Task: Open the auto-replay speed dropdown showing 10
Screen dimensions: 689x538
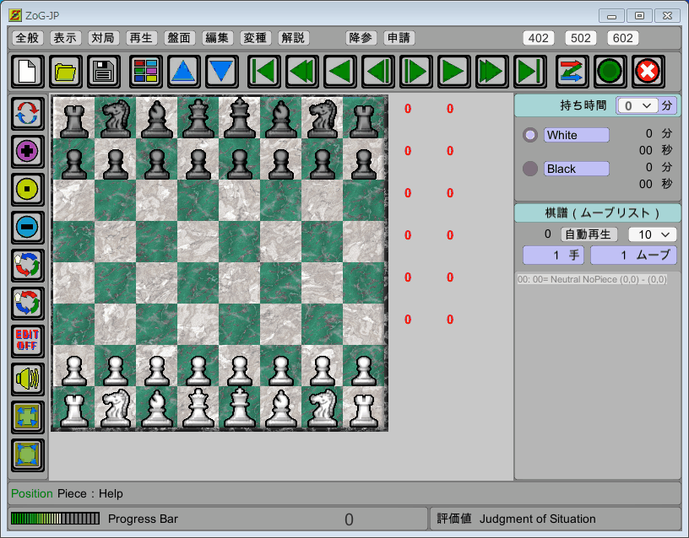Action: (x=652, y=234)
